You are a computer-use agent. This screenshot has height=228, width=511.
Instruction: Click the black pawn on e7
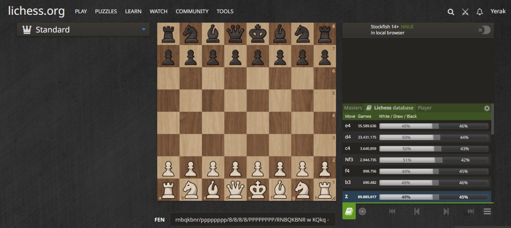point(258,56)
